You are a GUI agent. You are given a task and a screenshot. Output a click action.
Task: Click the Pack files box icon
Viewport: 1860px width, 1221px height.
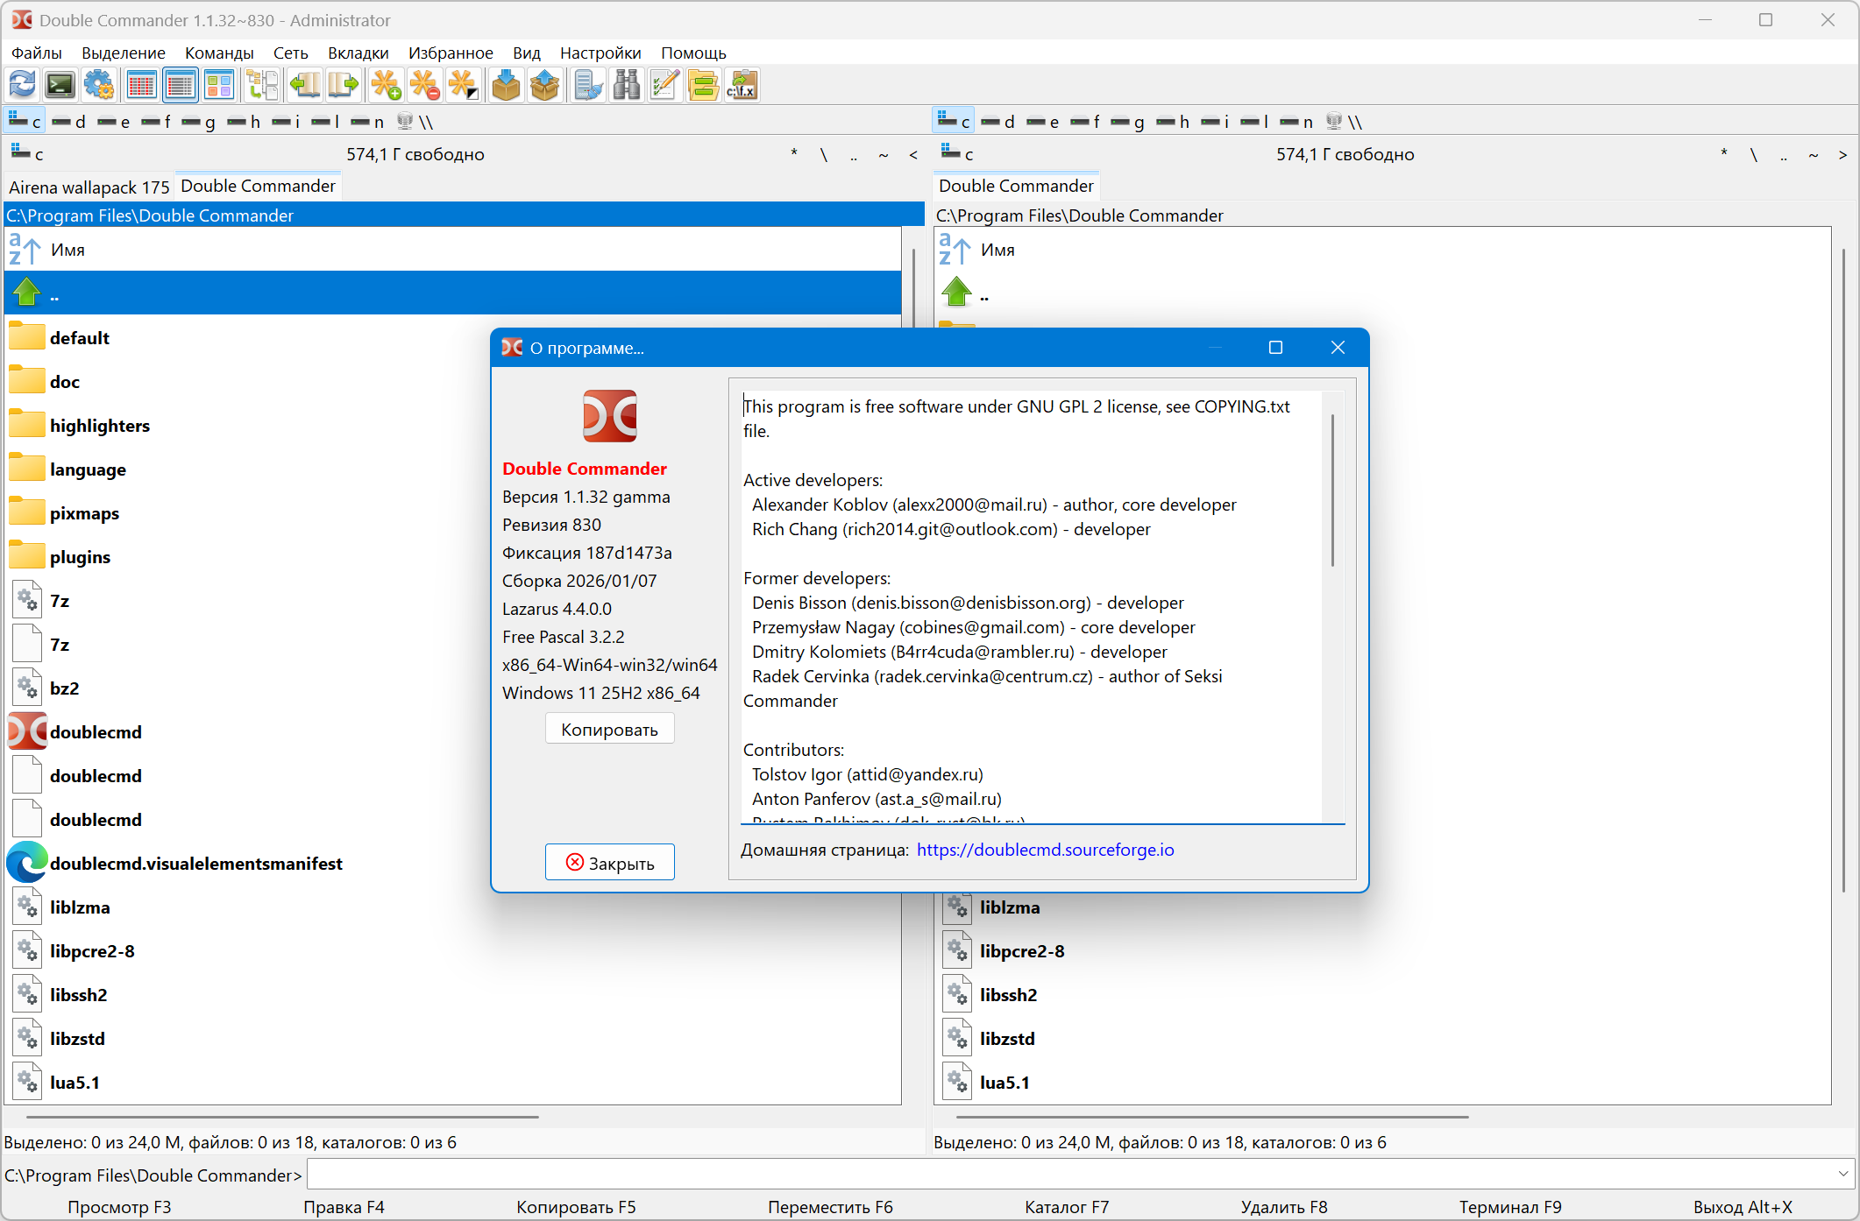[506, 86]
